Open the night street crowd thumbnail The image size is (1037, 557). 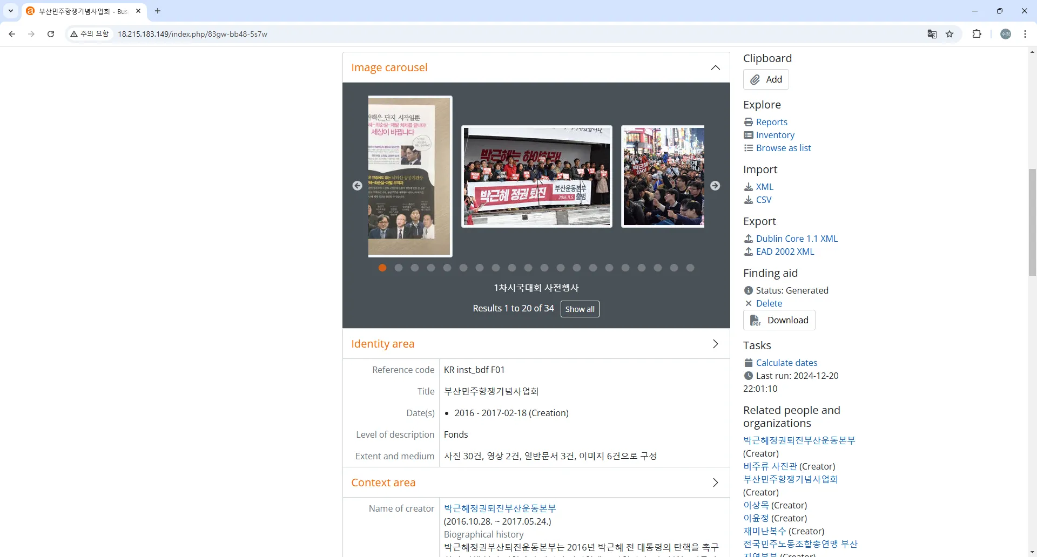point(663,176)
